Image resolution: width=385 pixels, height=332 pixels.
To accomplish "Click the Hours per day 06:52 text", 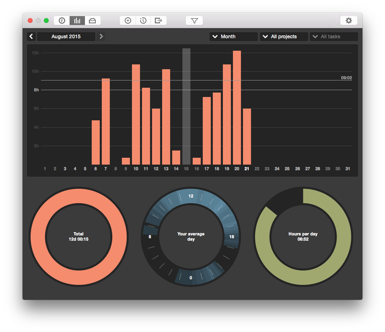I will [x=303, y=237].
